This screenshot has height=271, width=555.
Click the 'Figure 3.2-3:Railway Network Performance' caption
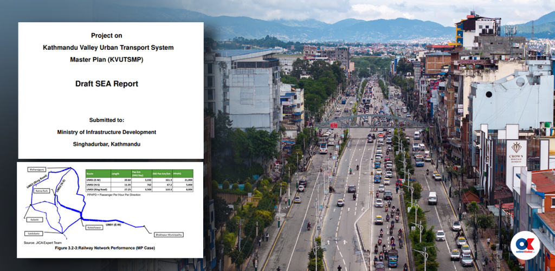coord(105,248)
